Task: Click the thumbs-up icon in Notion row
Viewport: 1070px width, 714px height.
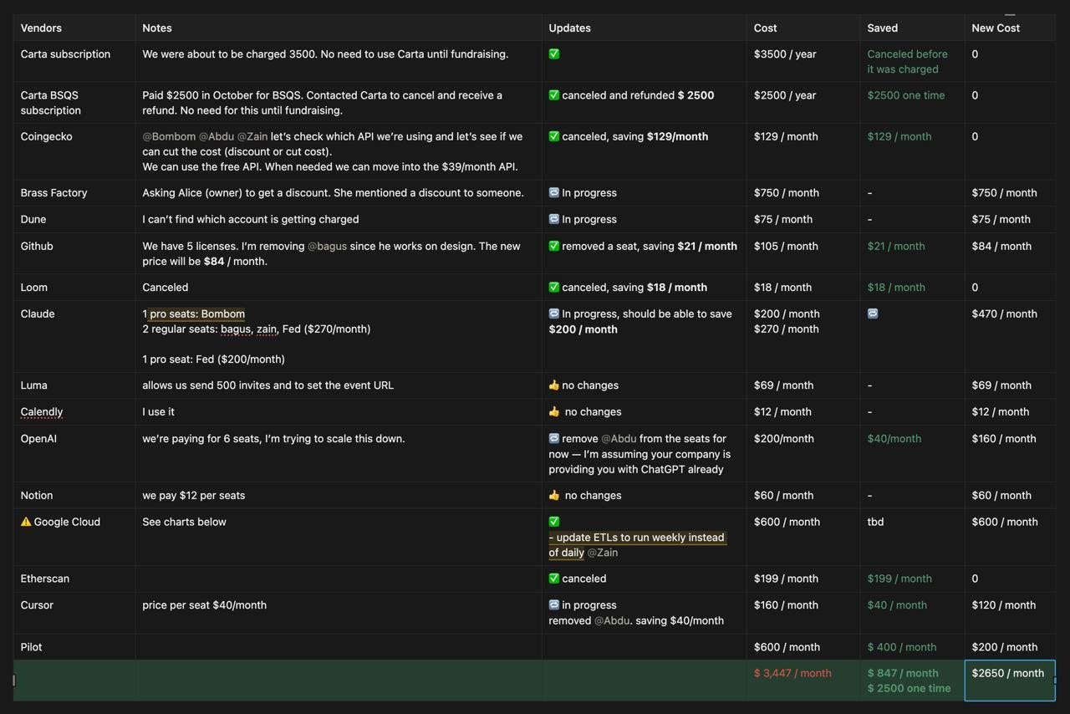Action: [x=553, y=495]
